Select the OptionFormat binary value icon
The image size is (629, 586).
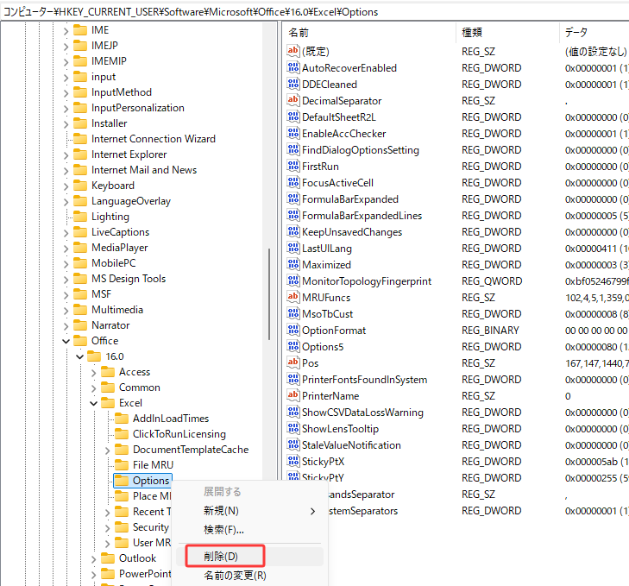293,330
